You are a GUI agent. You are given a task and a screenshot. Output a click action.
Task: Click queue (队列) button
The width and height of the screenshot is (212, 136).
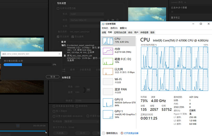point(83,133)
